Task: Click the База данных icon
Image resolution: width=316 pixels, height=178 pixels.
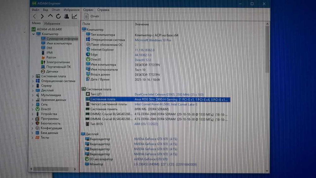Action: pyautogui.click(x=37, y=133)
